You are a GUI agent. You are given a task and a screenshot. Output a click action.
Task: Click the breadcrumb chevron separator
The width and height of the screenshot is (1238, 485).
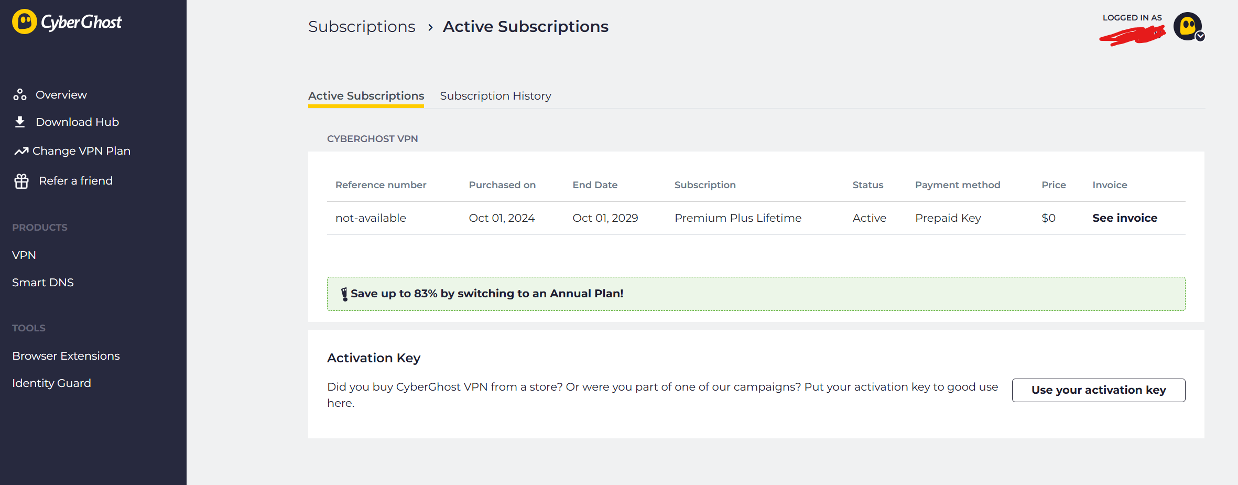[x=430, y=27]
